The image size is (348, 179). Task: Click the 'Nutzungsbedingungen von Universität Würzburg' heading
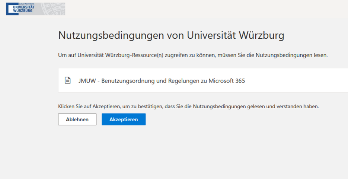tap(171, 36)
